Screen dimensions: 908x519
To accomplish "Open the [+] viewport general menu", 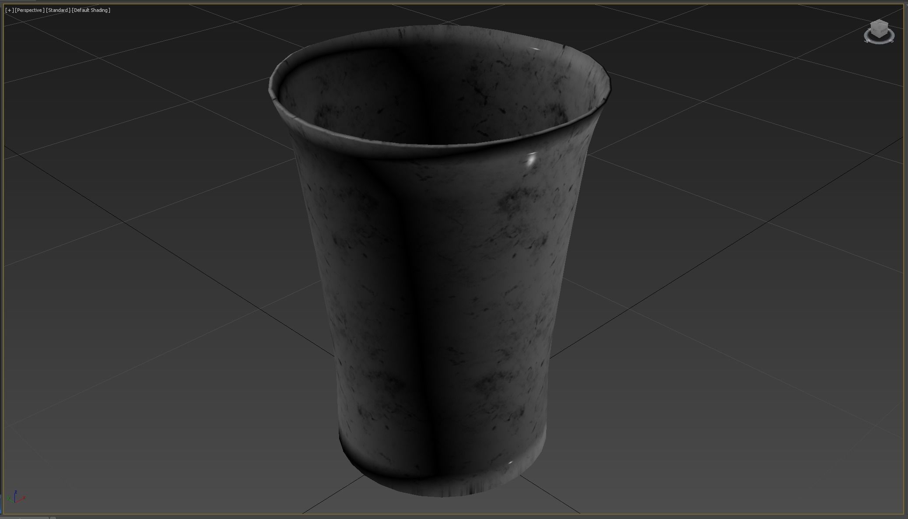I will [9, 10].
